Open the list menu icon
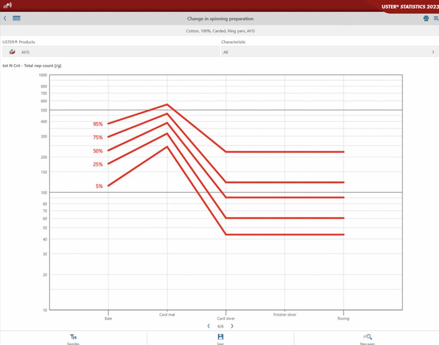 point(436,18)
